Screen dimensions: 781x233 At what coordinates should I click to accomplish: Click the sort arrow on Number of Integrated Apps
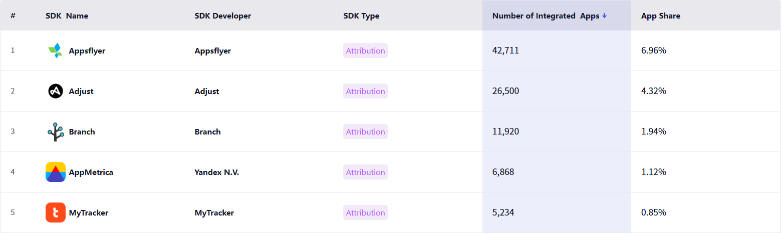pyautogui.click(x=605, y=16)
